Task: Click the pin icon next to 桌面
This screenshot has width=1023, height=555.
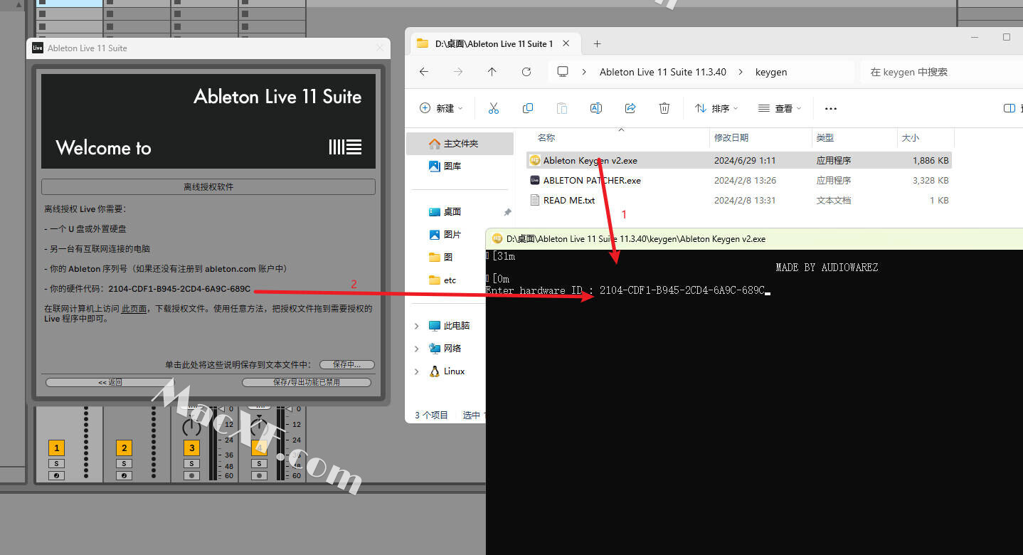Action: click(507, 212)
